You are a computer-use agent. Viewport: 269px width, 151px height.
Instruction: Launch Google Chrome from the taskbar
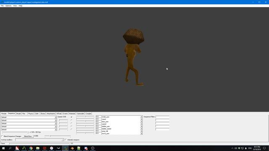[31, 148]
